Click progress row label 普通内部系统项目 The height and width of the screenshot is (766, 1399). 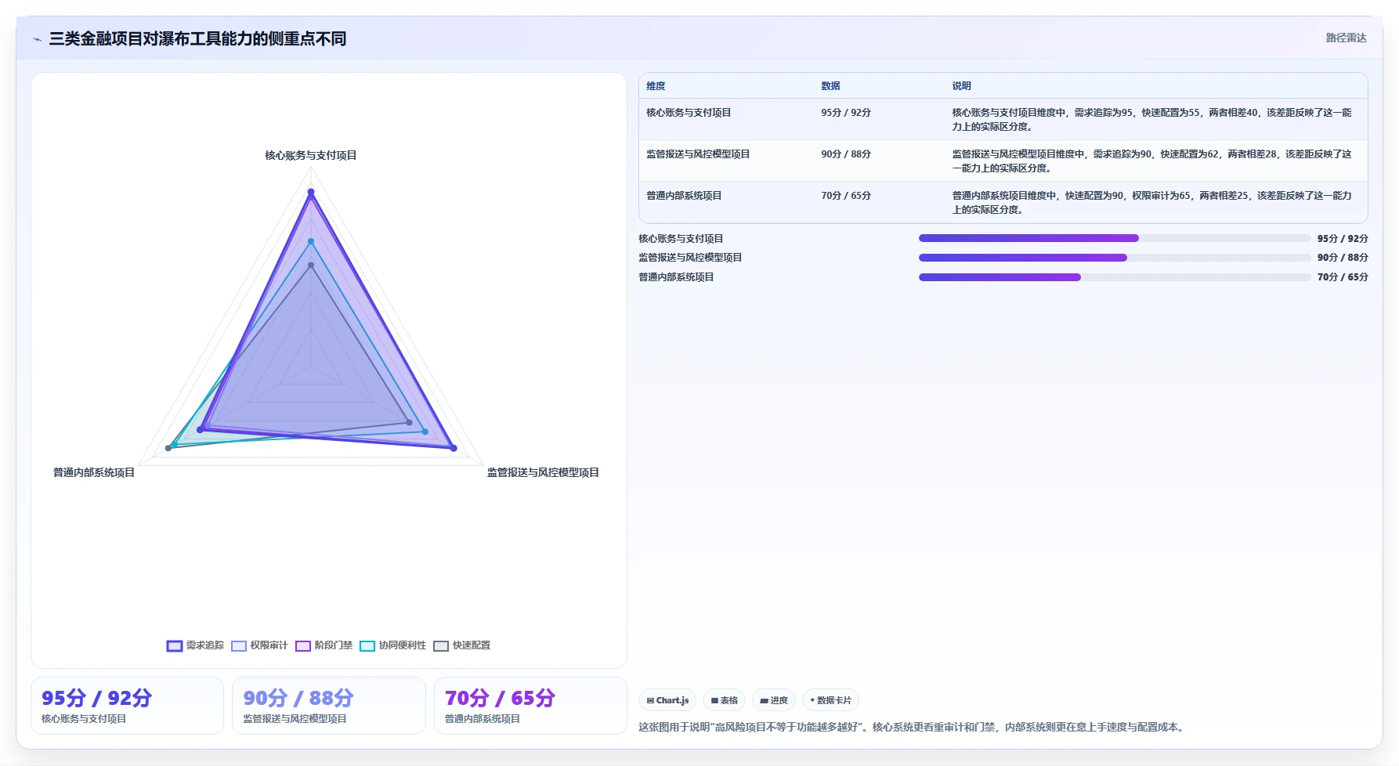tap(676, 277)
